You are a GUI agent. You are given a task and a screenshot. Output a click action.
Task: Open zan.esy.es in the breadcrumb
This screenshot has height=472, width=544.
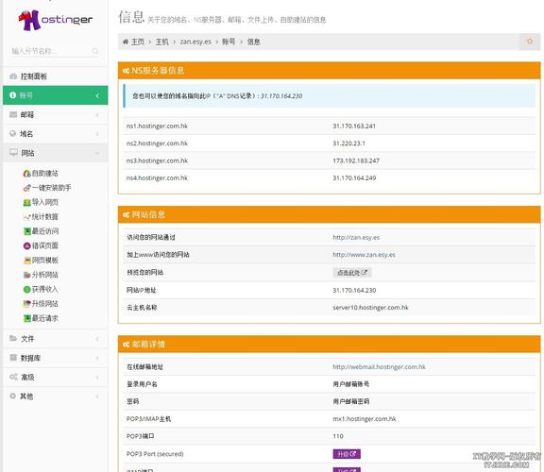pos(195,42)
